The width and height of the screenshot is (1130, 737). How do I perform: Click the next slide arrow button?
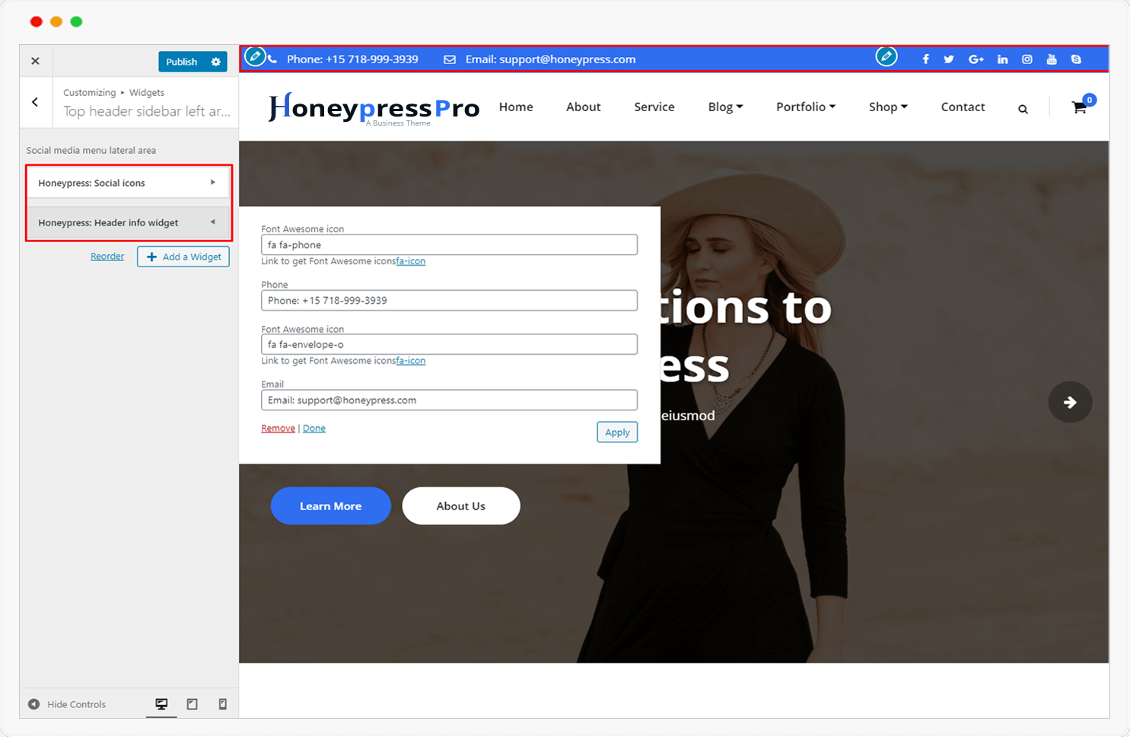1070,402
